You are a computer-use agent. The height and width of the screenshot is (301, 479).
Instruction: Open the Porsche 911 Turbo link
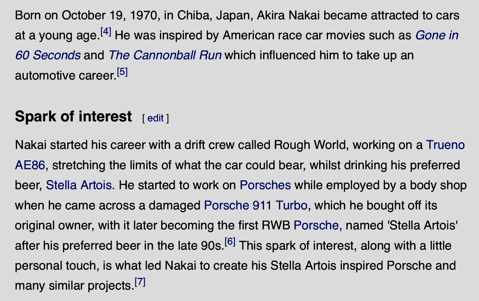[256, 205]
